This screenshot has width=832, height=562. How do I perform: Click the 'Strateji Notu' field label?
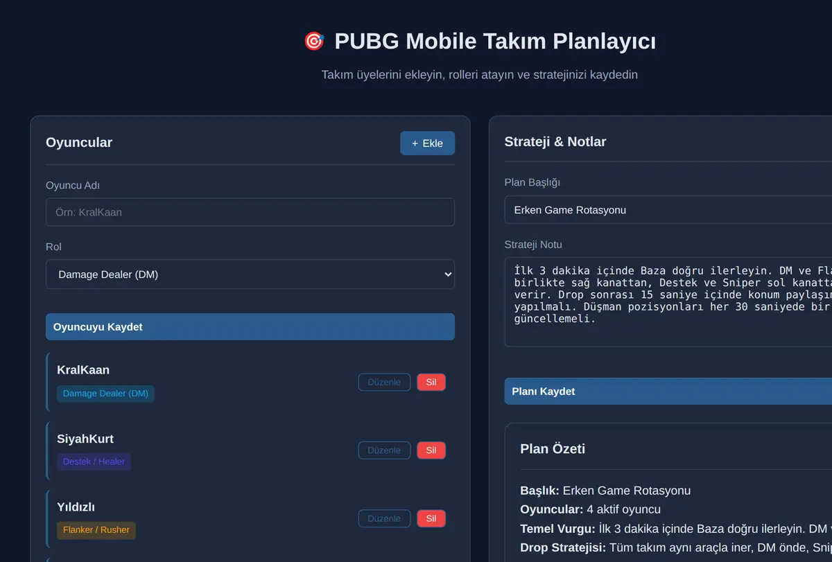point(533,245)
